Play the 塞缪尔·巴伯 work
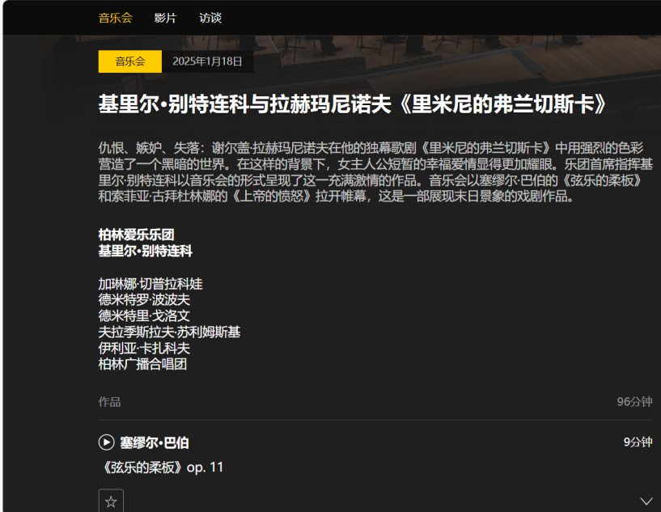The height and width of the screenshot is (512, 661). 106,442
